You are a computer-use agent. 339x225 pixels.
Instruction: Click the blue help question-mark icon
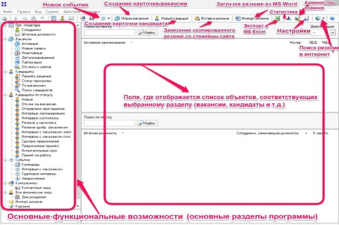point(333,19)
